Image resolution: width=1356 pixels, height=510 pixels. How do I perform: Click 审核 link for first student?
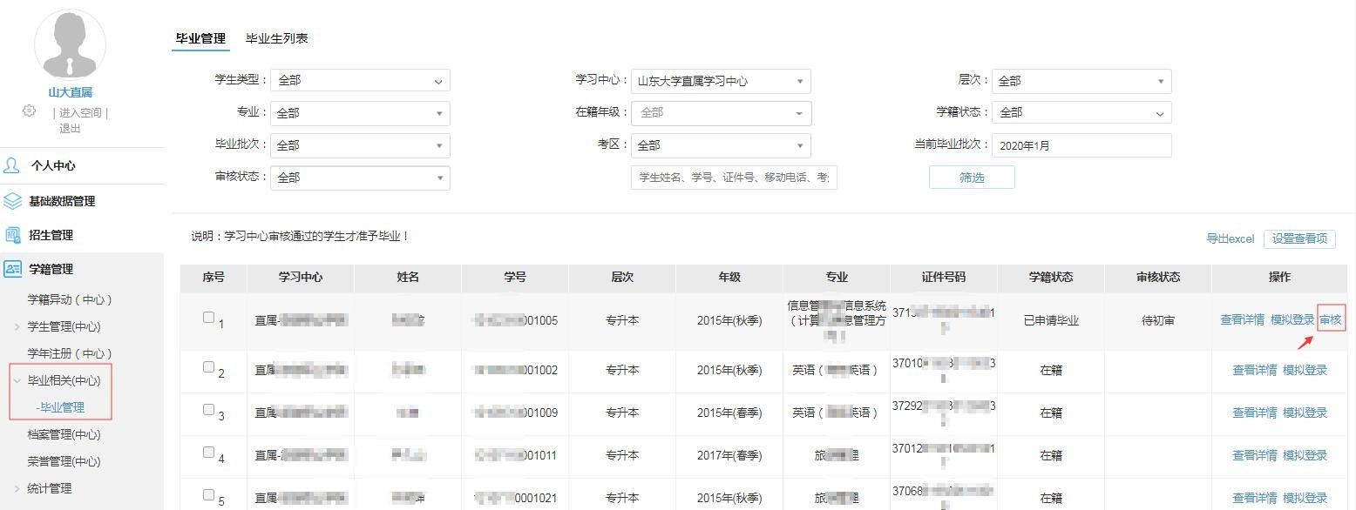(1330, 319)
